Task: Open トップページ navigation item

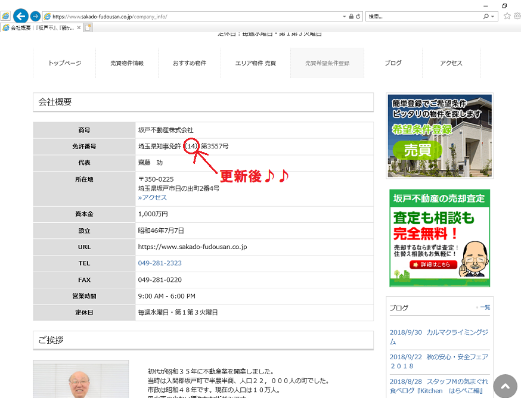Action: pos(64,63)
